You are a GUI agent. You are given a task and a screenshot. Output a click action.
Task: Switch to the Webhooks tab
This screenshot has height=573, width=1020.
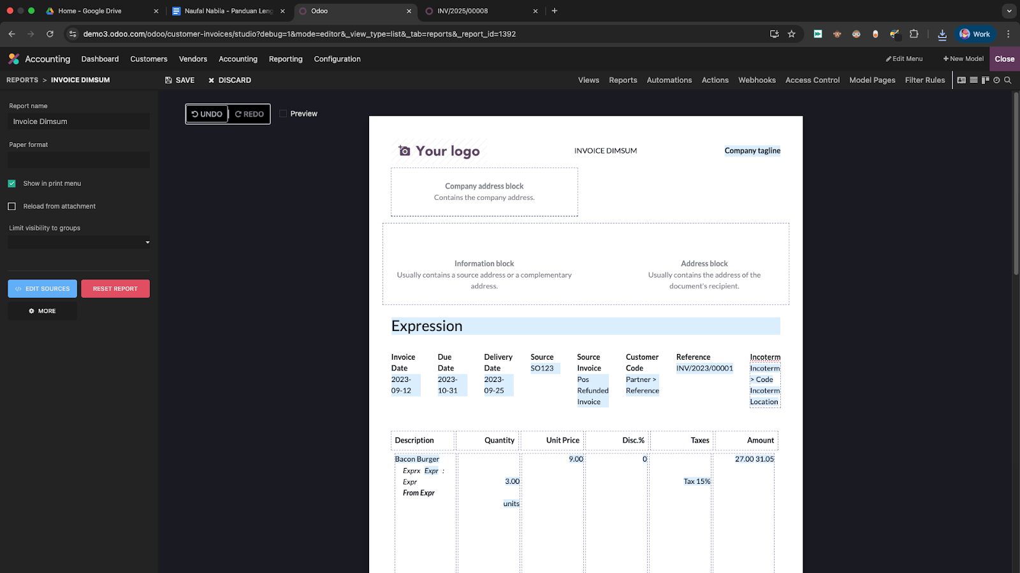pyautogui.click(x=757, y=80)
